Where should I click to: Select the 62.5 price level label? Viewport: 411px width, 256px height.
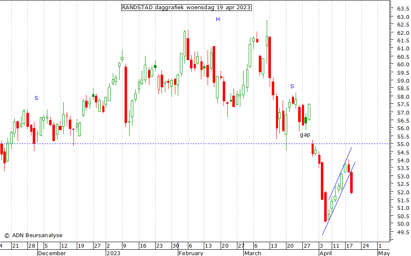point(403,25)
